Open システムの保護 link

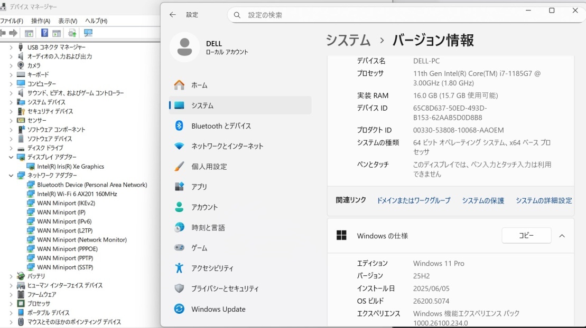click(x=482, y=200)
